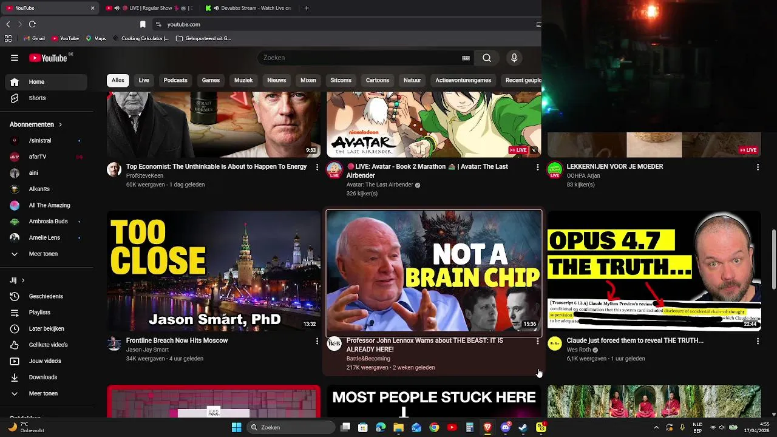
Task: Select the Sitcoms filter chip
Action: click(x=341, y=80)
